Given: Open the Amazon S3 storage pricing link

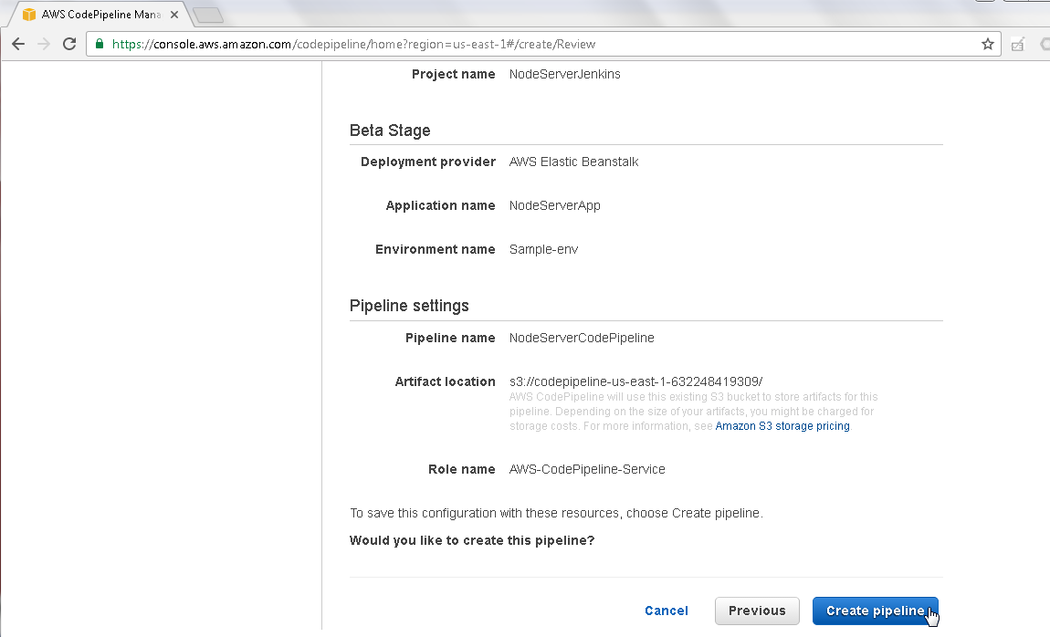Looking at the screenshot, I should [782, 426].
